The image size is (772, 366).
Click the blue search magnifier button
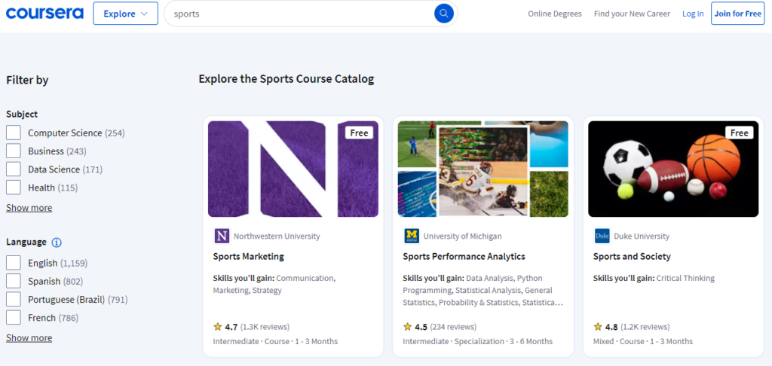443,14
